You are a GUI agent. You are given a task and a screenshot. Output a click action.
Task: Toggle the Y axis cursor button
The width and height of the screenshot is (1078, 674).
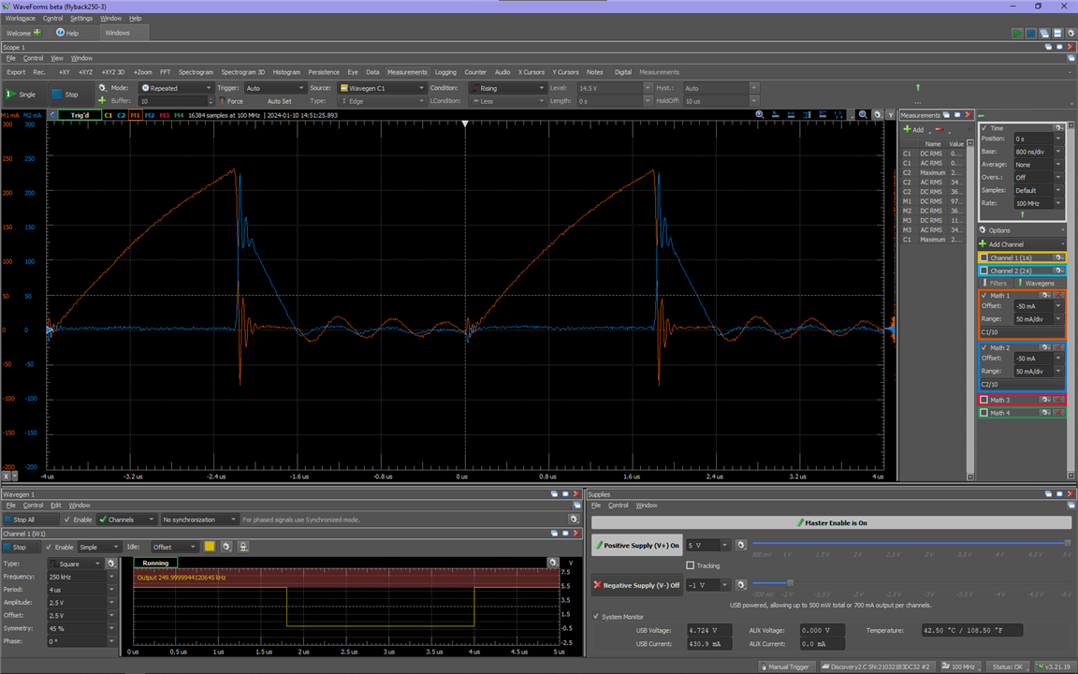tap(890, 115)
